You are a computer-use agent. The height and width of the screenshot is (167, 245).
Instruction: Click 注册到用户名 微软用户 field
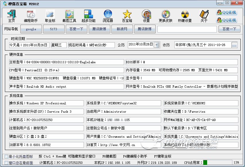tap(47, 128)
